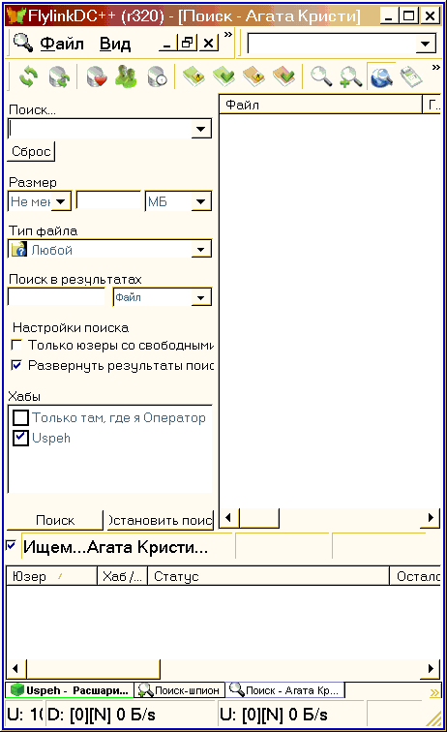447x732 pixels.
Task: Open the Файл results filter dropdown
Action: coord(201,298)
